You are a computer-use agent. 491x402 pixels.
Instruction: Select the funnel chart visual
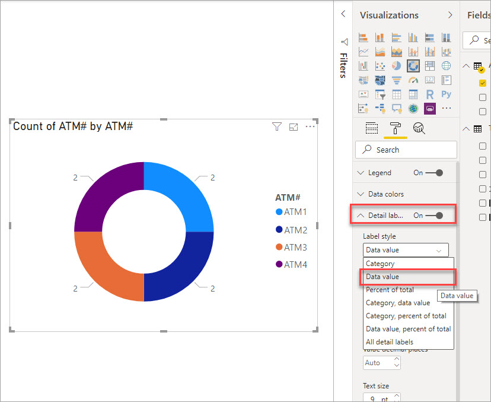click(x=397, y=80)
